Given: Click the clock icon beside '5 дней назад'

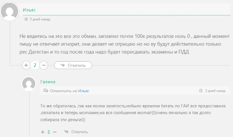Looking at the screenshot, I should (26, 19).
